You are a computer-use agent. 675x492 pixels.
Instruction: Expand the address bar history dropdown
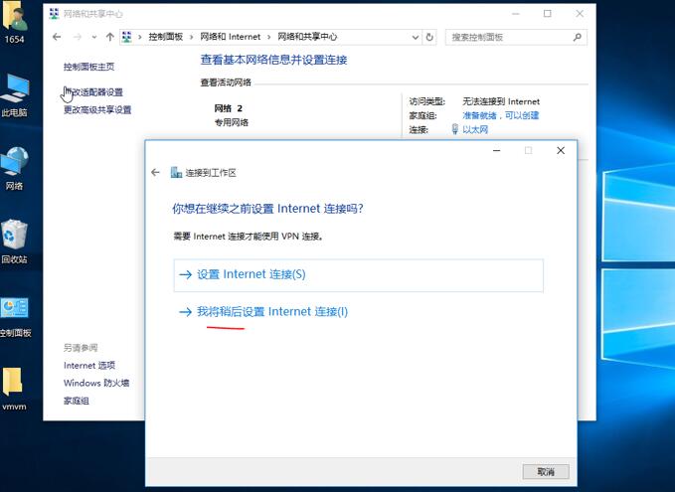415,37
